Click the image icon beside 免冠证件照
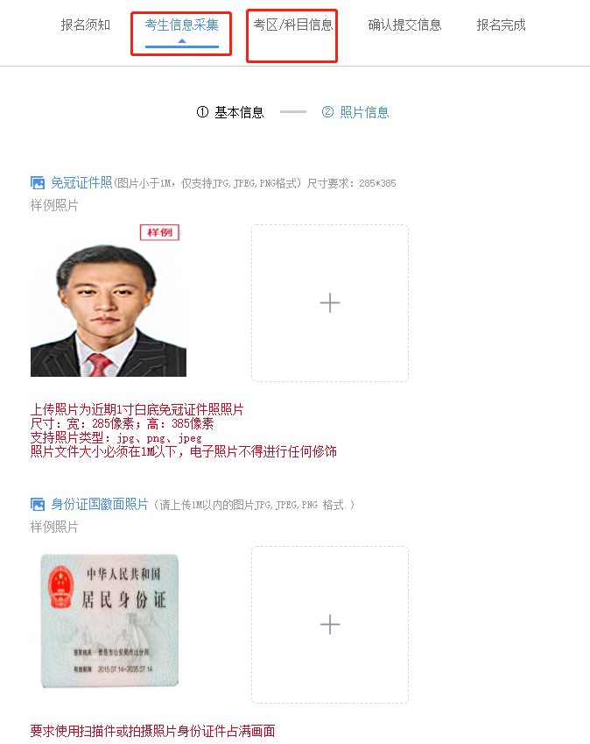Screen dimensions: 590x744 38,182
